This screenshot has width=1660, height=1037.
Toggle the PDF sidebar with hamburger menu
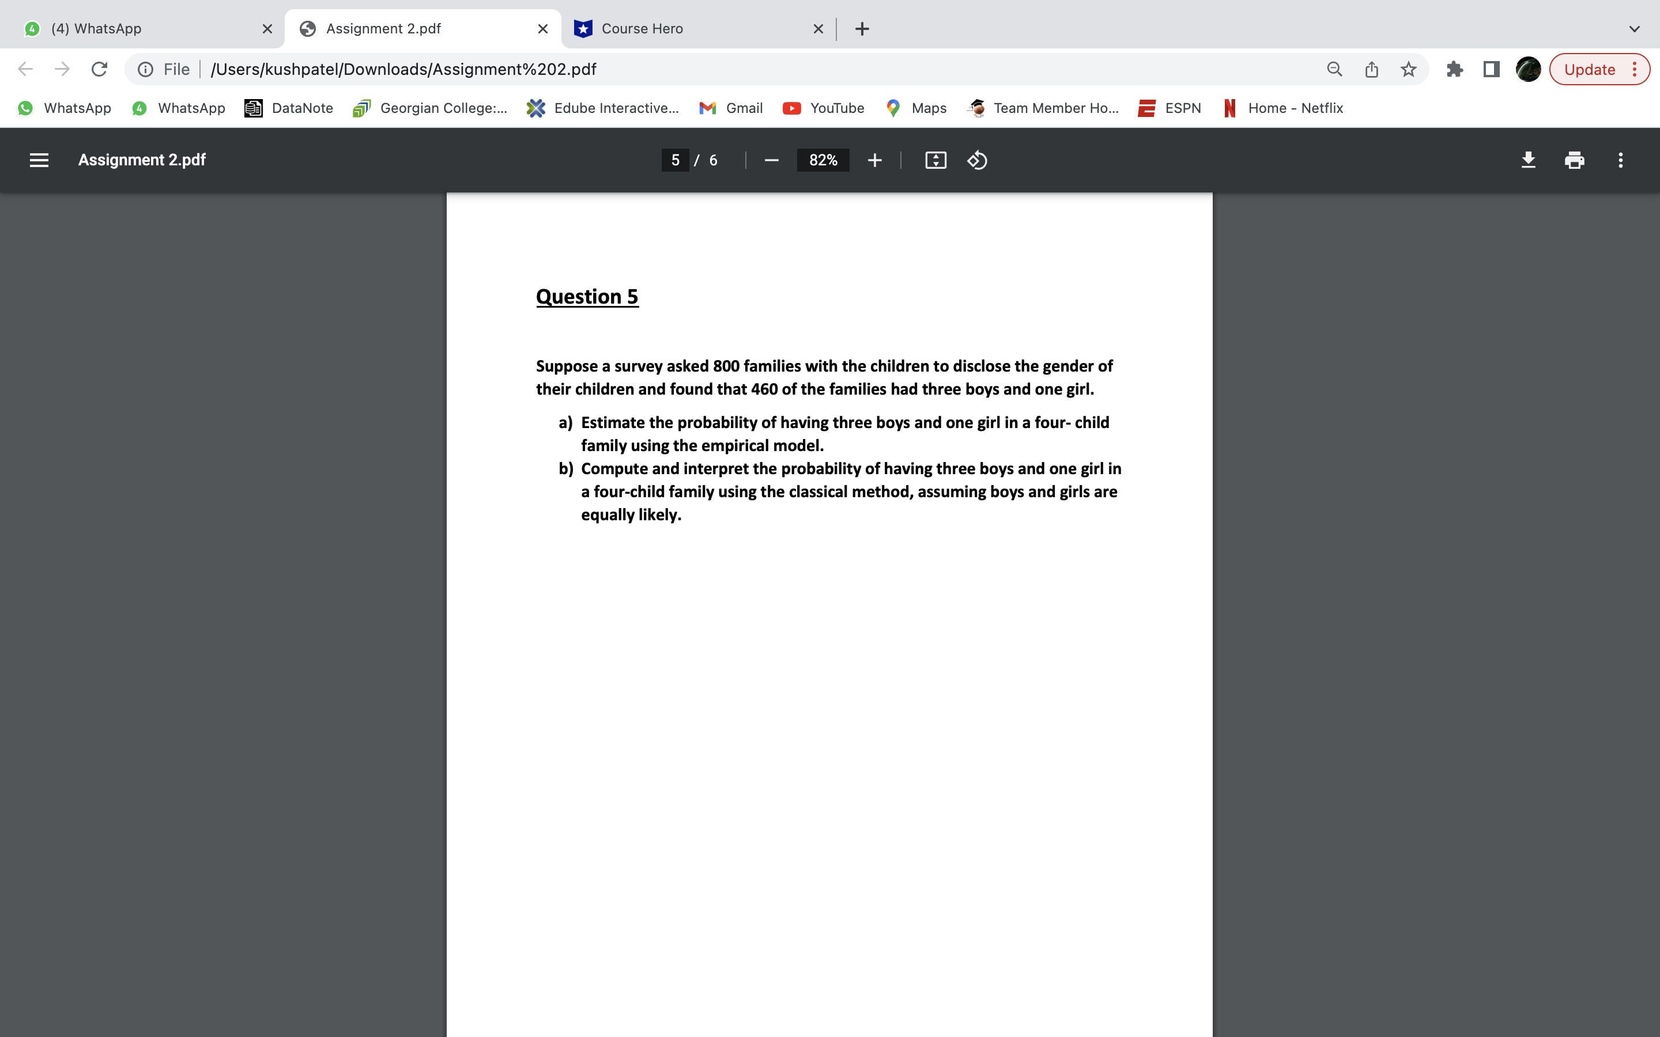click(39, 160)
